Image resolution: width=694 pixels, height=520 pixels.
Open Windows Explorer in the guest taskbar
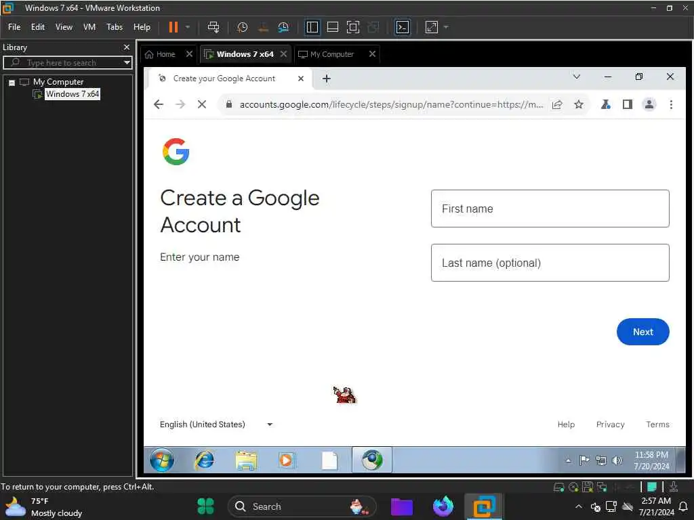pos(245,460)
